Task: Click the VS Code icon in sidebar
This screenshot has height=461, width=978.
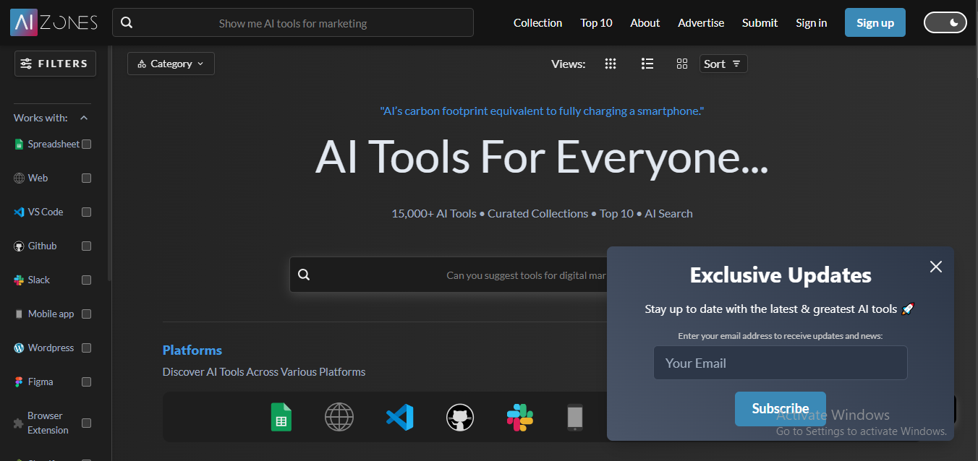Action: pos(20,212)
